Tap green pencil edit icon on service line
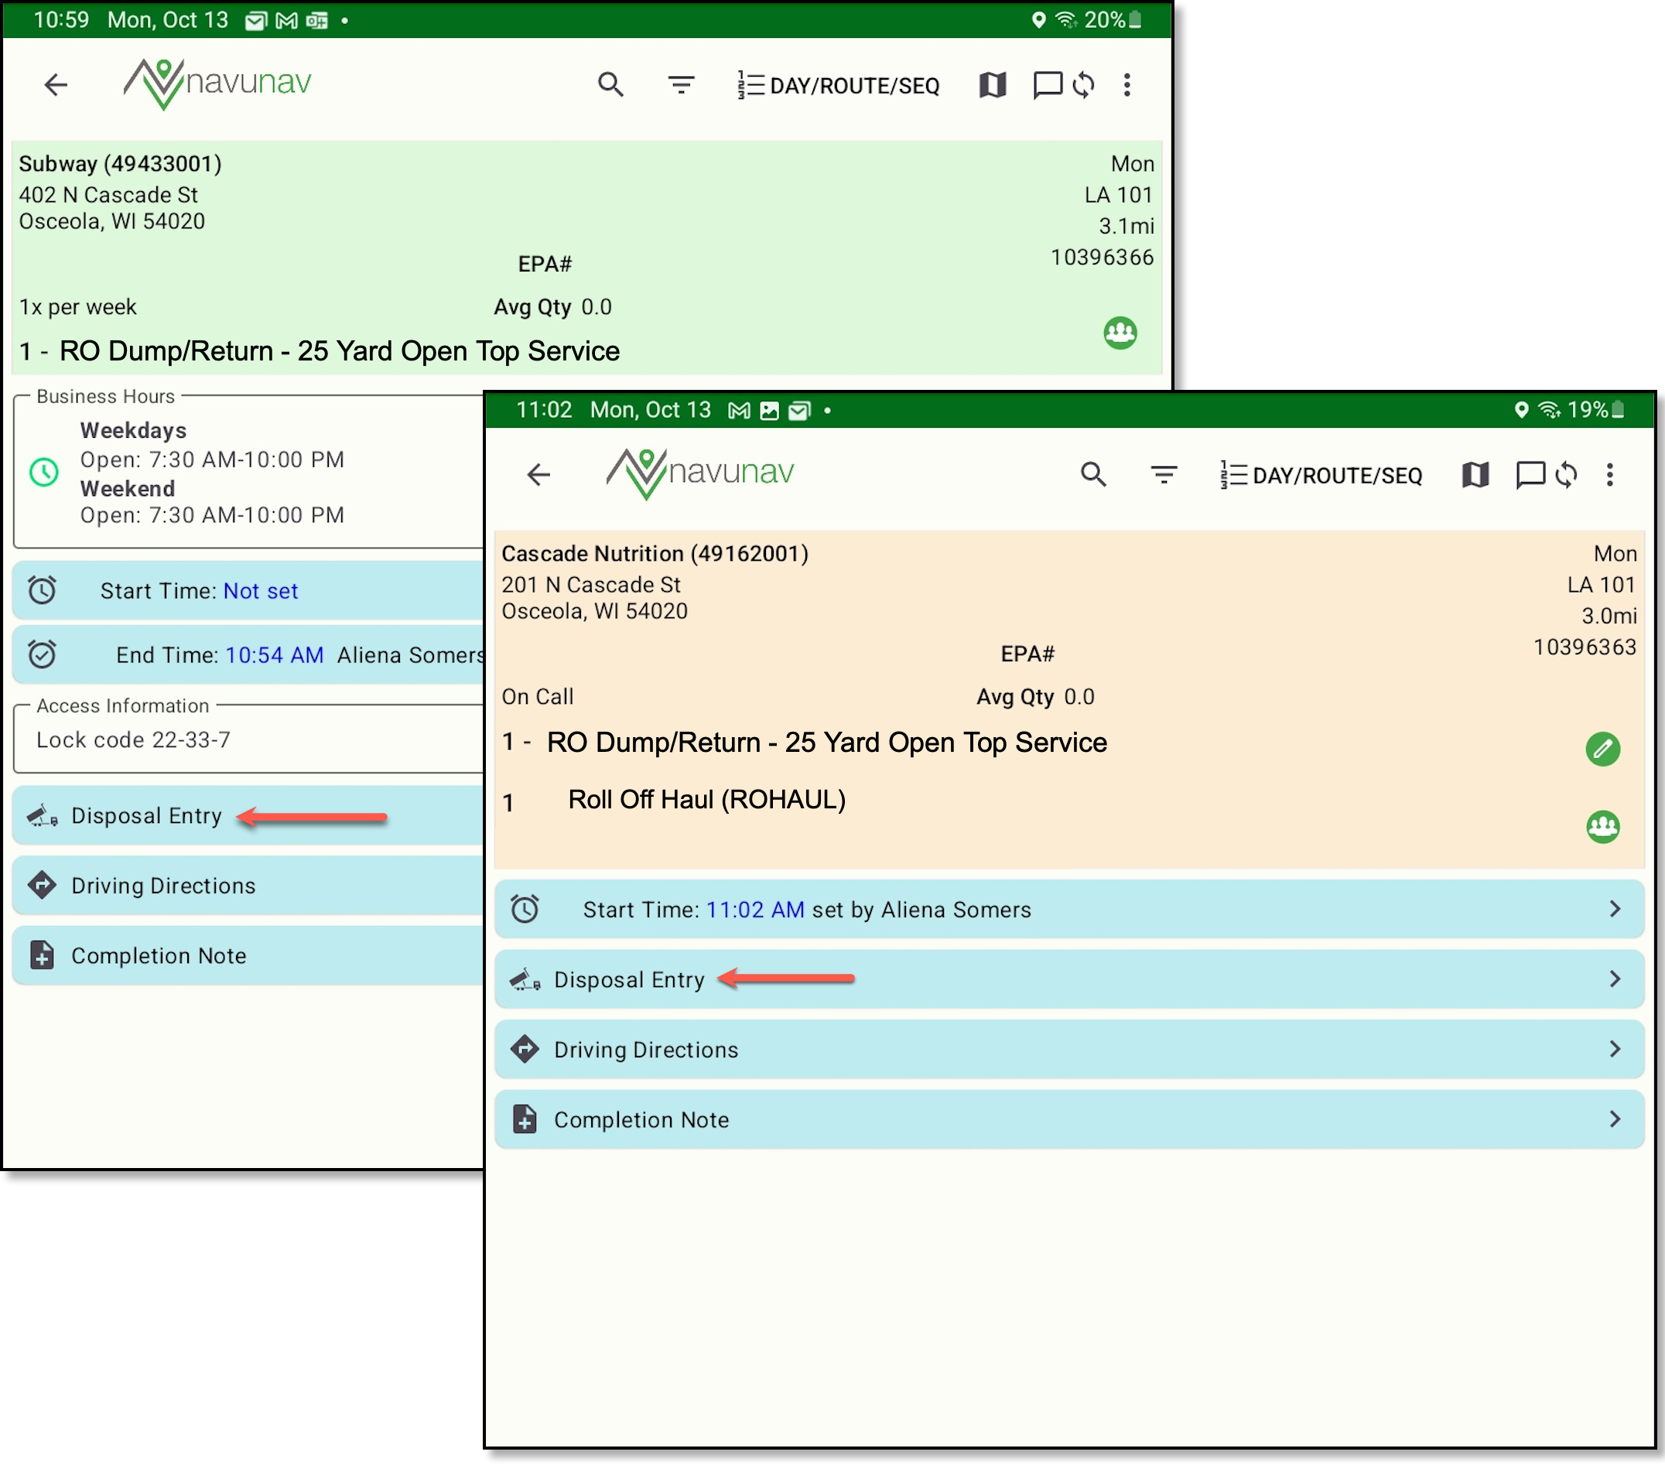 pos(1602,749)
